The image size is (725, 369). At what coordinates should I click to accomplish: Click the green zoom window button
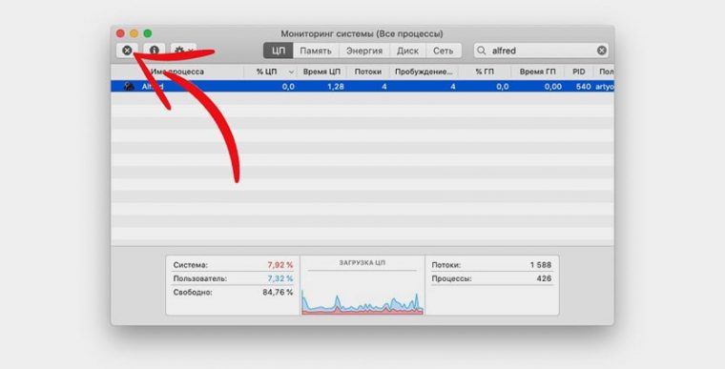[x=148, y=33]
